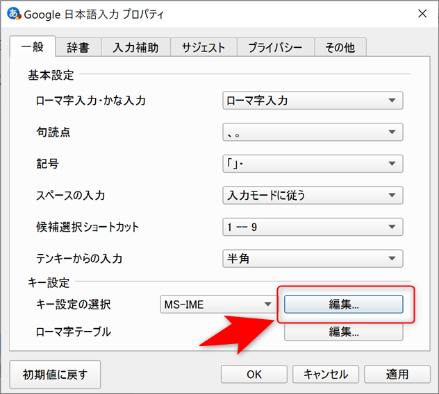Viewport: 439px width, 394px height.
Task: Open the その他 tab
Action: pyautogui.click(x=340, y=47)
